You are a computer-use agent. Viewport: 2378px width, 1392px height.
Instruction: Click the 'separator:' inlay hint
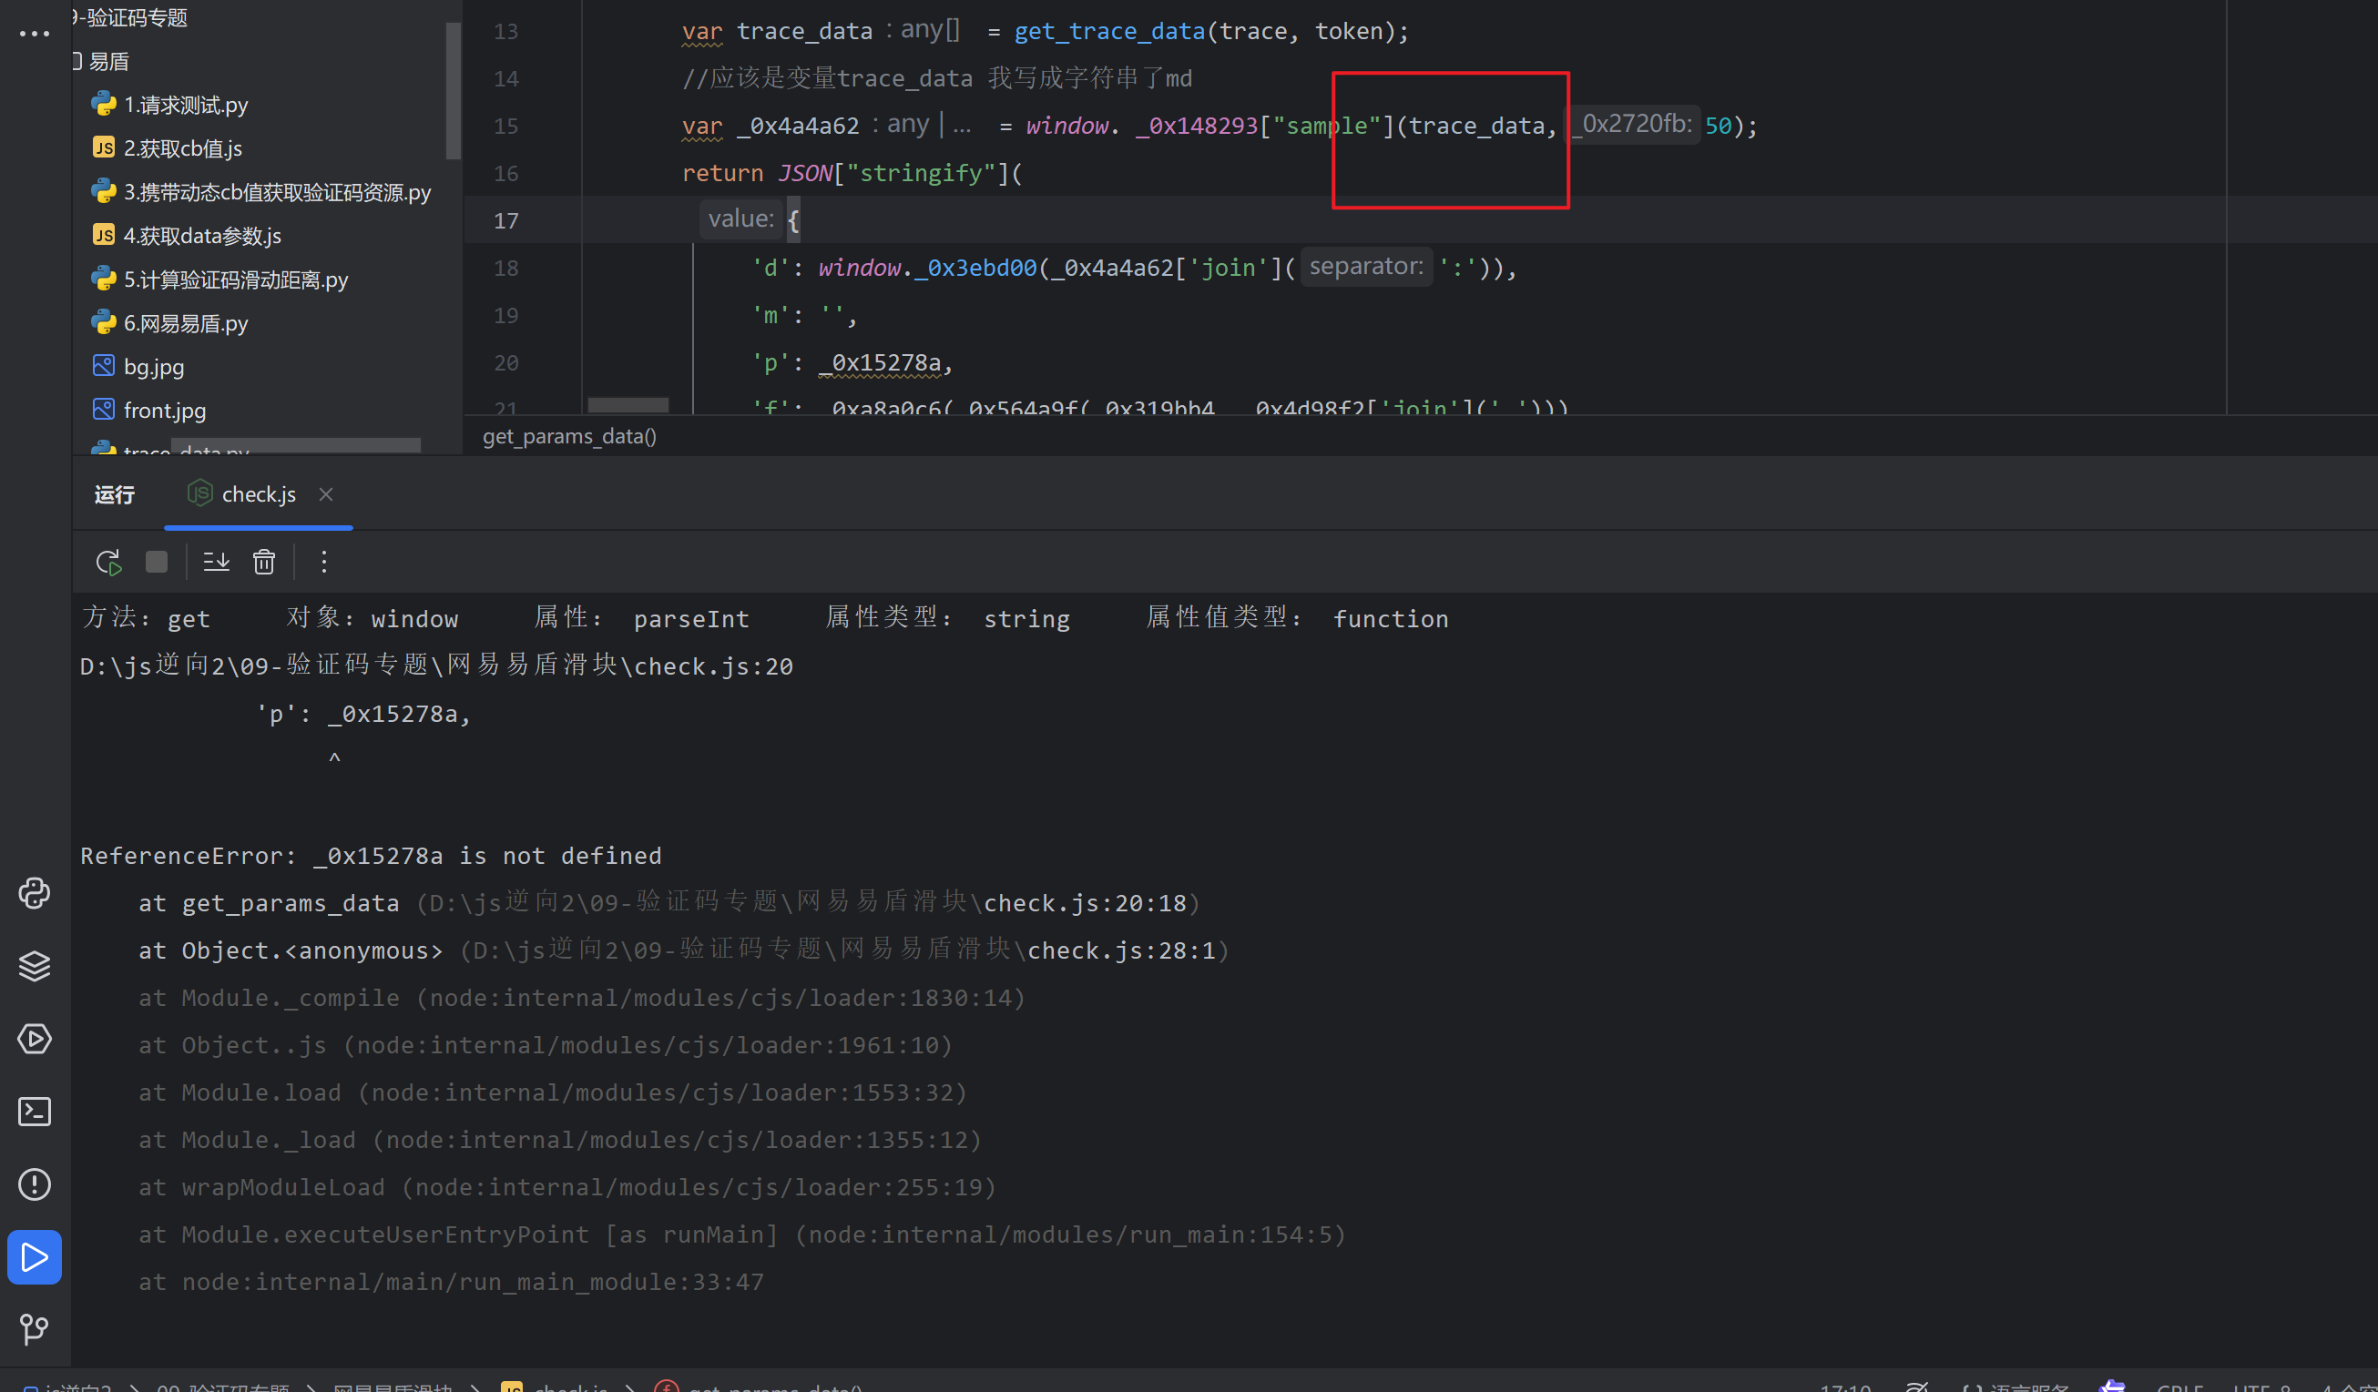[x=1366, y=267]
